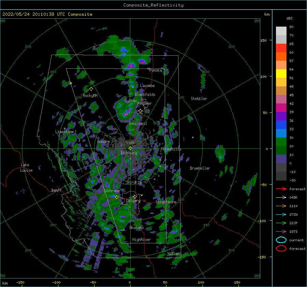Screen dimensions: 307x287
Task: Click the yellow diamond marker above Calgary label
Action: pos(135,197)
